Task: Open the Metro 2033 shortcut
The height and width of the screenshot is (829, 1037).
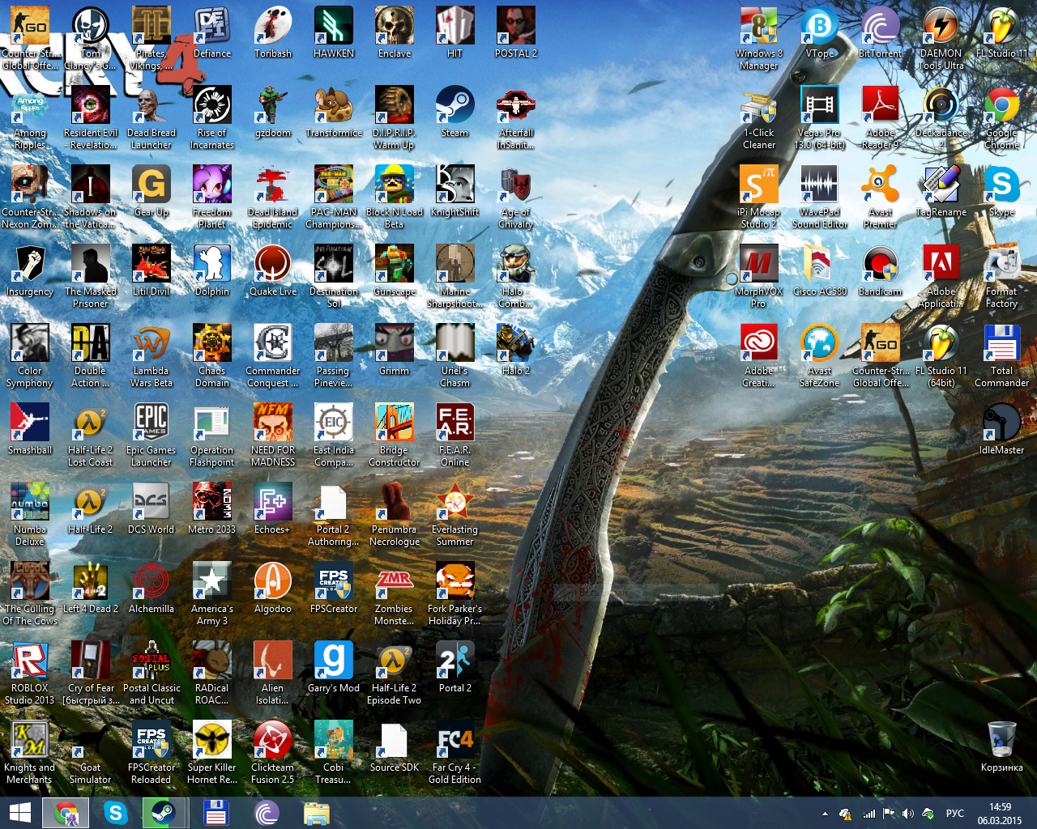Action: pyautogui.click(x=212, y=508)
